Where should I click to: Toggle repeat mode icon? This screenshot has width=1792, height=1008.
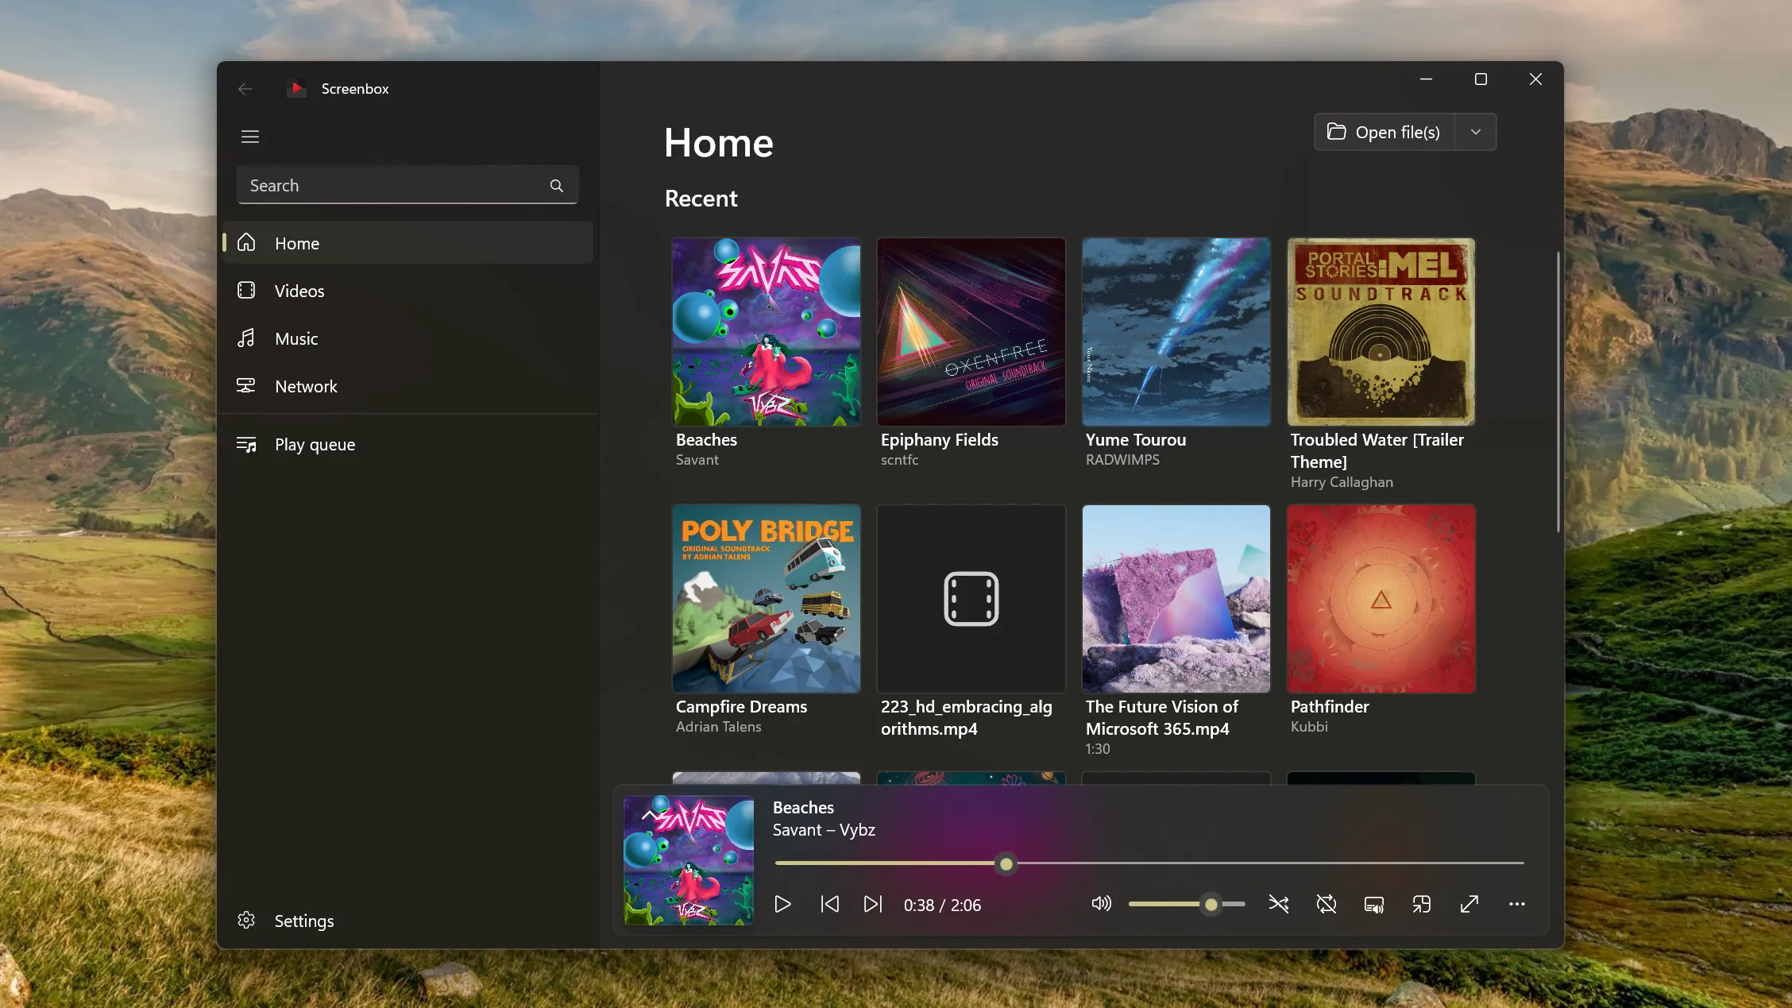pos(1327,903)
